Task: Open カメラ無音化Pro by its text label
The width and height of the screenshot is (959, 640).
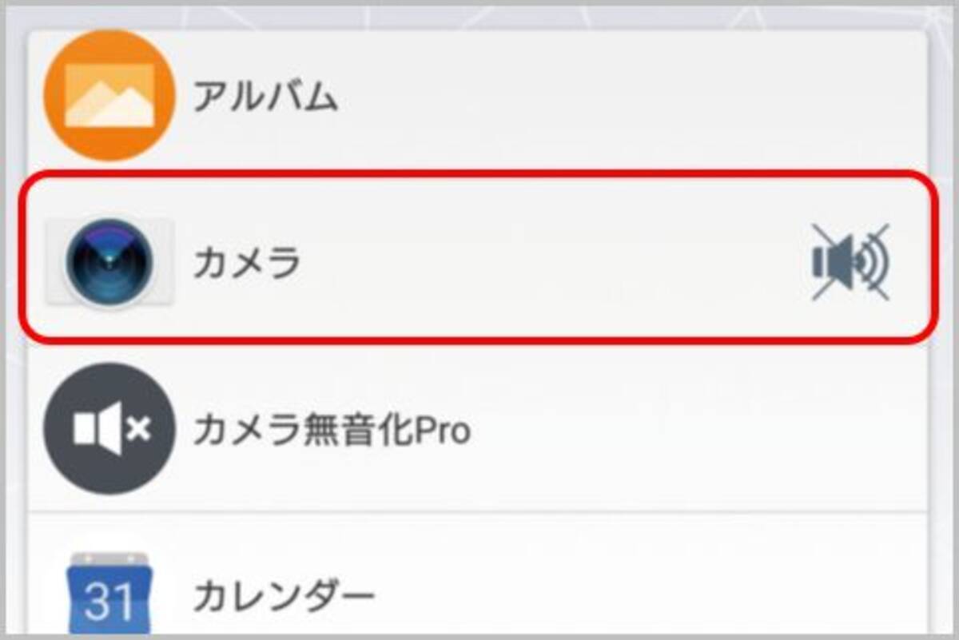Action: click(x=331, y=431)
